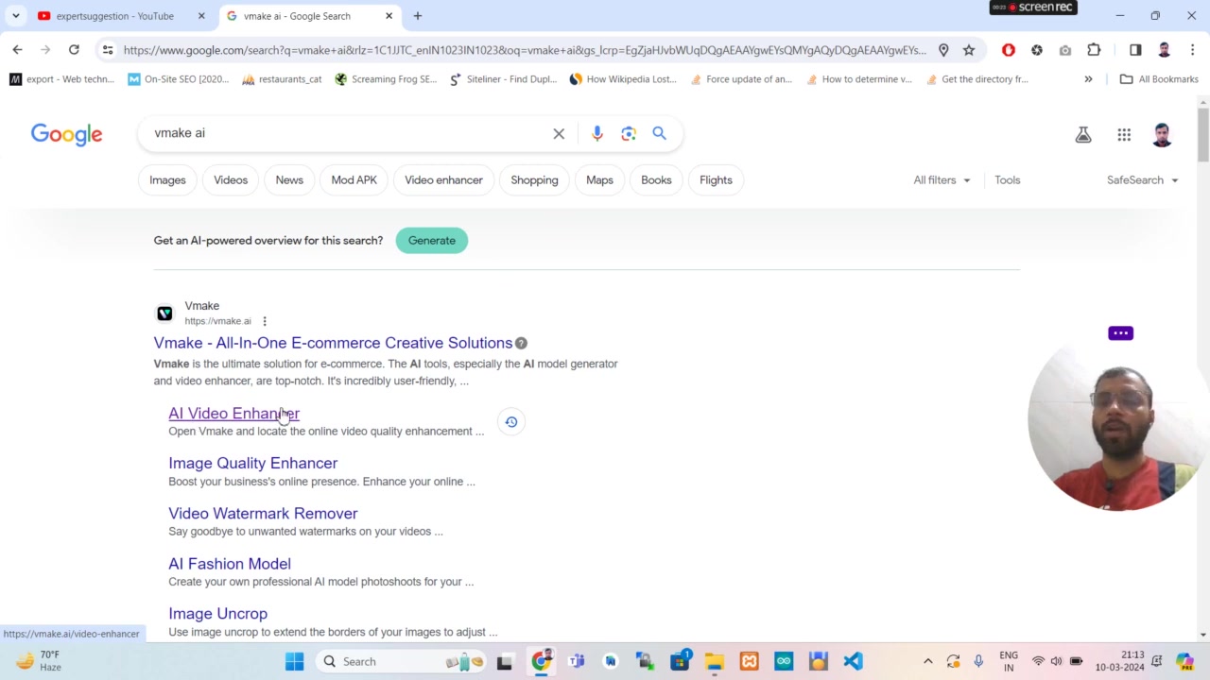The image size is (1210, 680).
Task: Open a new browser tab
Action: click(418, 16)
